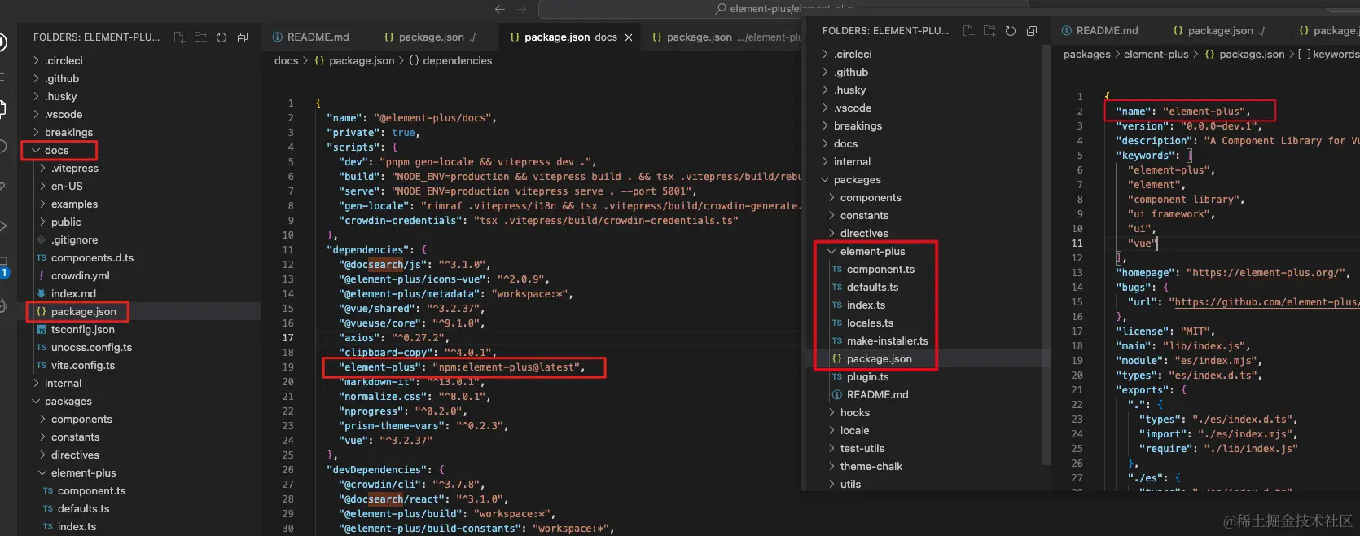Switch to package.json ./ tab in right window

1218,31
